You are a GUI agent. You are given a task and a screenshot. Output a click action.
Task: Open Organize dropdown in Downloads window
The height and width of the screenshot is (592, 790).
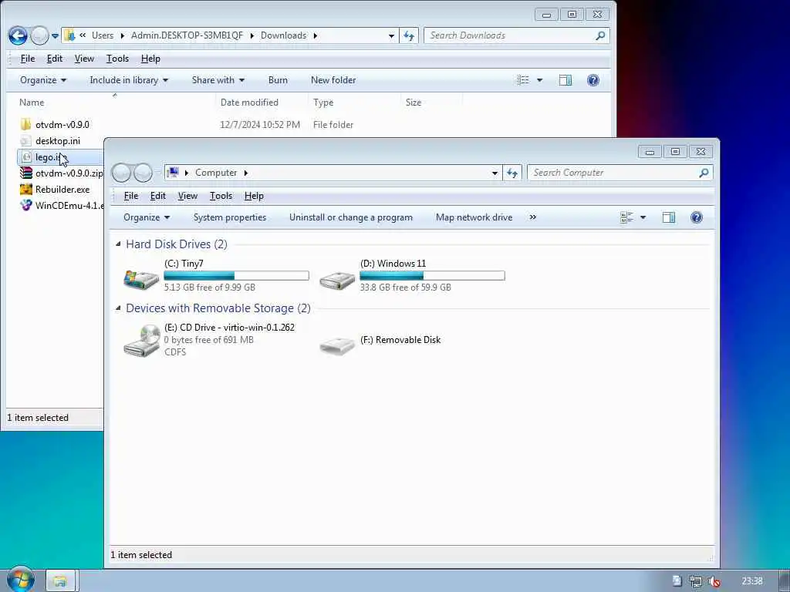43,80
